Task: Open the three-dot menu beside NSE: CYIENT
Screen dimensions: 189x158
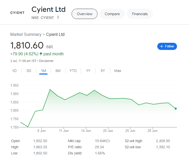Action: (58, 17)
